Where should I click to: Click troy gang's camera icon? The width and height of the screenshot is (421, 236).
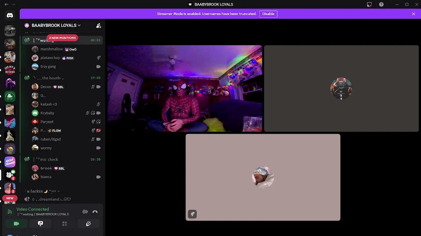pyautogui.click(x=98, y=67)
